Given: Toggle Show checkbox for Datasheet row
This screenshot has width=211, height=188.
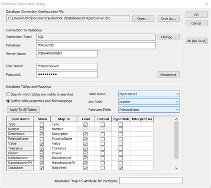Looking at the screenshot, I should [x=42, y=168].
